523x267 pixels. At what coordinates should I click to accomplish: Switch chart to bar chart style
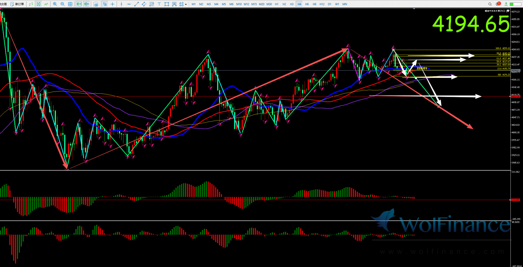coord(31,4)
